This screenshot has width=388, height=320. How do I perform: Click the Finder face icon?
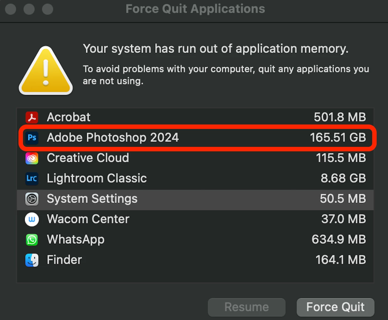[x=32, y=260]
